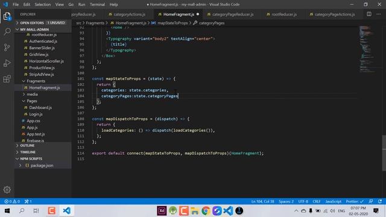Open Task View on the taskbar
This screenshot has height=217, width=386.
tap(36, 210)
